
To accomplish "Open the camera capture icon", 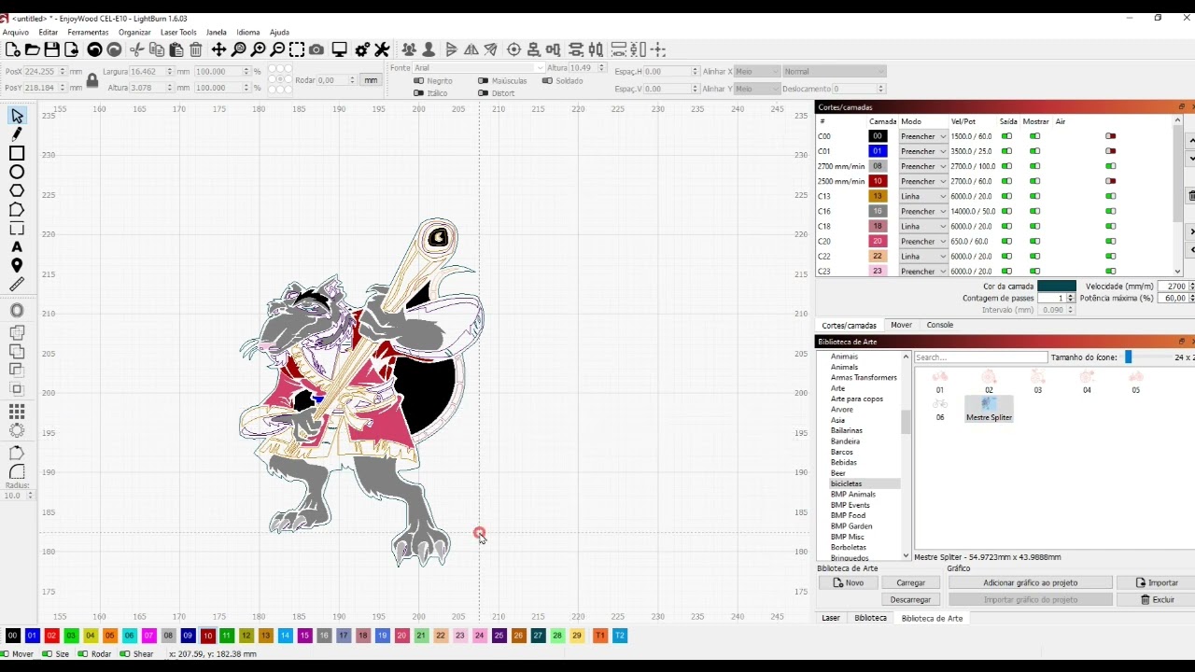I will point(316,49).
